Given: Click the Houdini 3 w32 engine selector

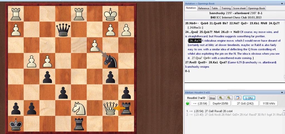Looking at the screenshot, I should click(196, 98).
